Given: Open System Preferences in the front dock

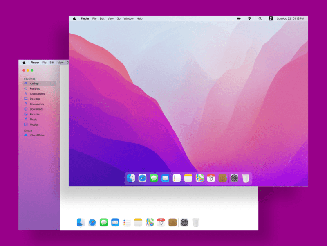Looking at the screenshot, I should pyautogui.click(x=234, y=178).
